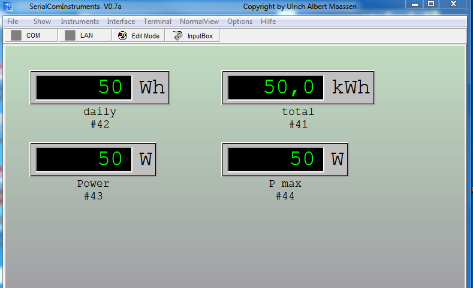The height and width of the screenshot is (288, 473).
Task: Click the LAN toolbar button label
Action: [x=86, y=35]
